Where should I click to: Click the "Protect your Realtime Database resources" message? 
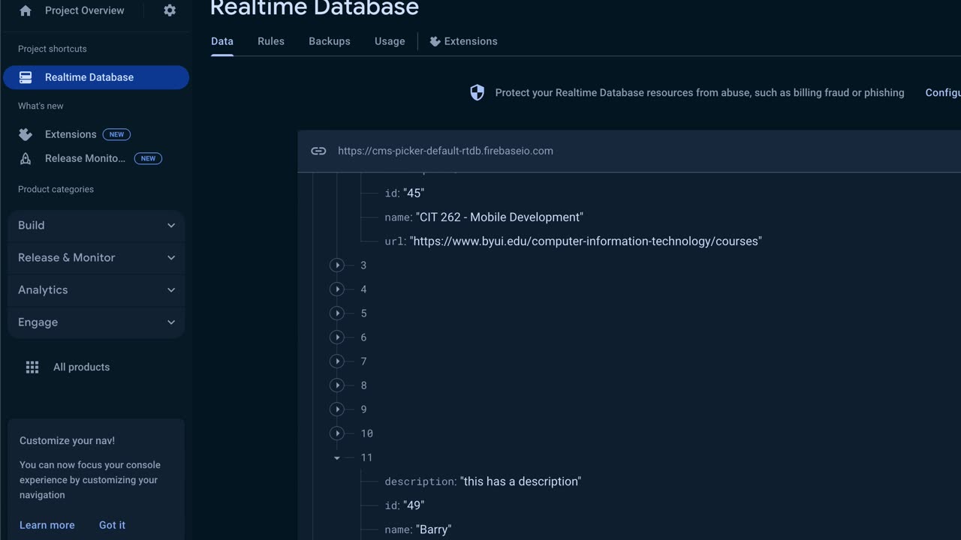[x=700, y=93]
